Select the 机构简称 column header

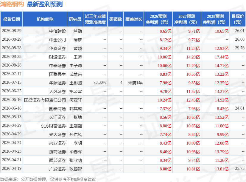(x=45, y=19)
